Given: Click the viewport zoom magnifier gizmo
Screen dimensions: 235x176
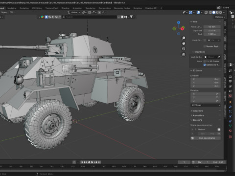Looking at the screenshot, I should click(x=184, y=38).
